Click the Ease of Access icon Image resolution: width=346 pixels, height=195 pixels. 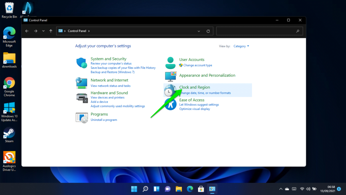click(x=170, y=103)
